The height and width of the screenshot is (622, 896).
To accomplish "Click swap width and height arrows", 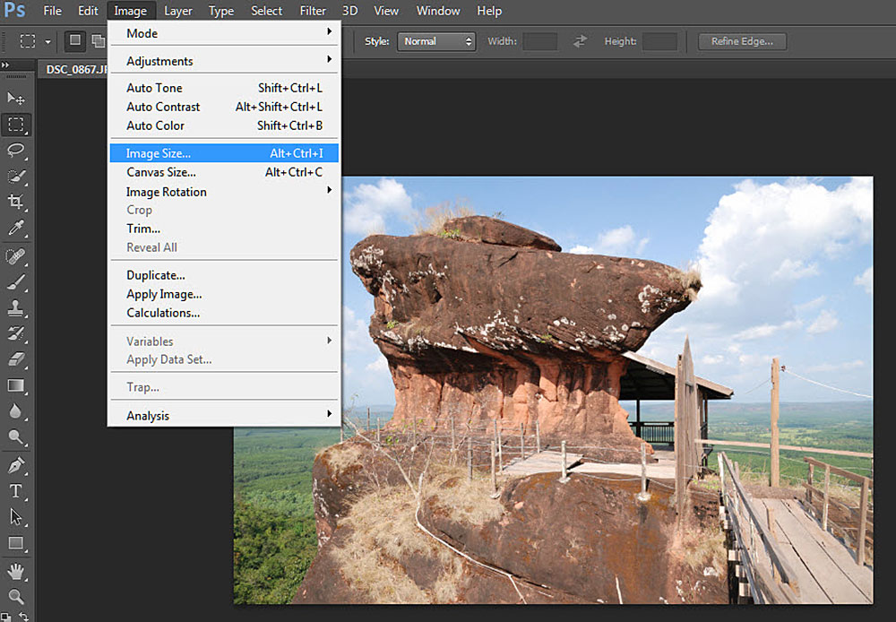I will click(x=580, y=41).
